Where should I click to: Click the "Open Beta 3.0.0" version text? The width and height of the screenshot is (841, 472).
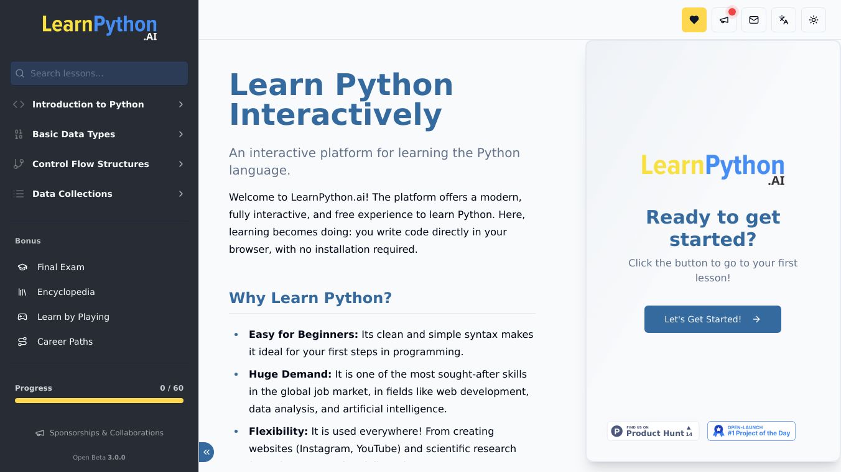[x=100, y=458]
